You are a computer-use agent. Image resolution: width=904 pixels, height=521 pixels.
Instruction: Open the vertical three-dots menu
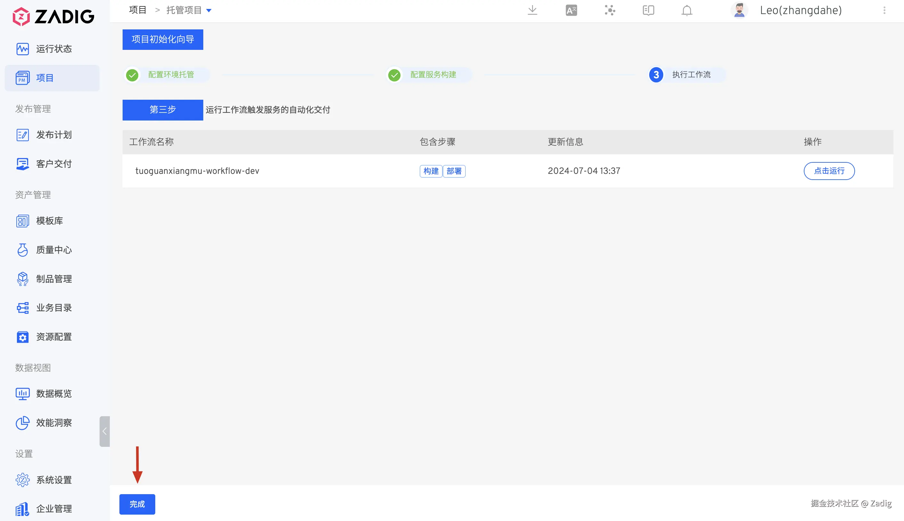[x=884, y=10]
